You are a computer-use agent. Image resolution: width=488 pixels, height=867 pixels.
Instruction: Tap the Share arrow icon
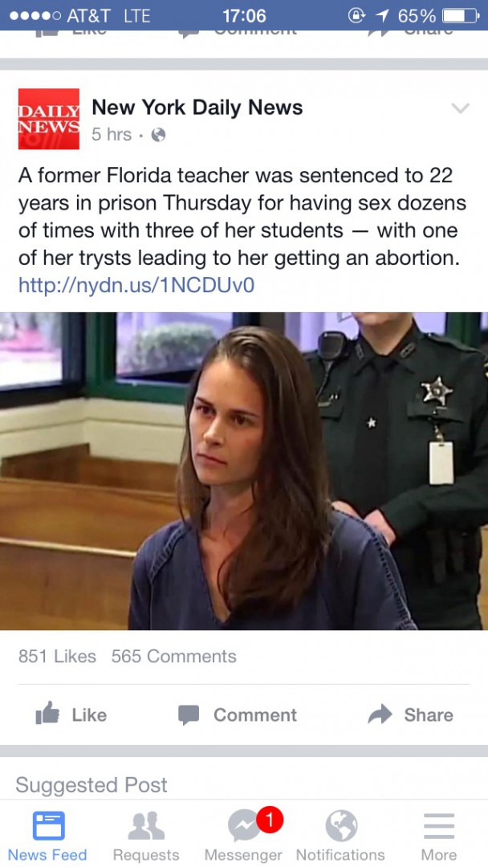click(x=380, y=714)
